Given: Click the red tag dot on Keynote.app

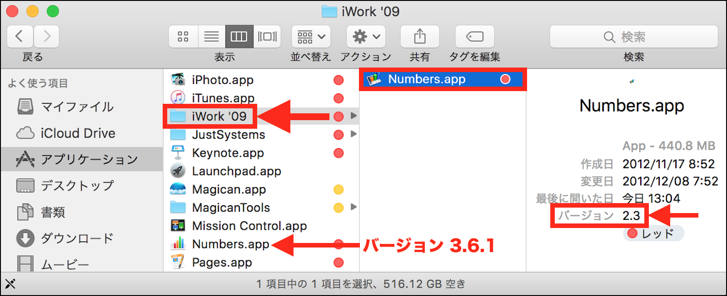Looking at the screenshot, I should (339, 153).
